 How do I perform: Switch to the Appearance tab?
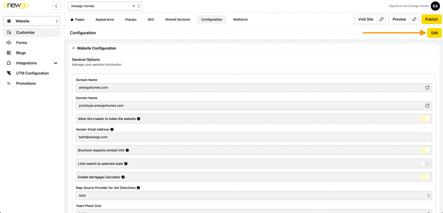105,19
